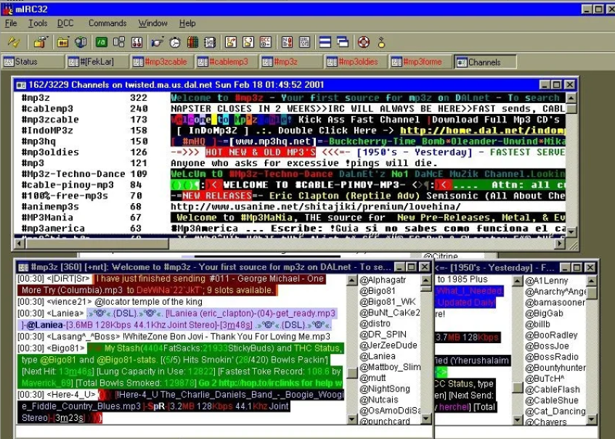Screen dimensions: 615x439
Task: Click the Connect to server lightning icon
Action: pyautogui.click(x=14, y=41)
